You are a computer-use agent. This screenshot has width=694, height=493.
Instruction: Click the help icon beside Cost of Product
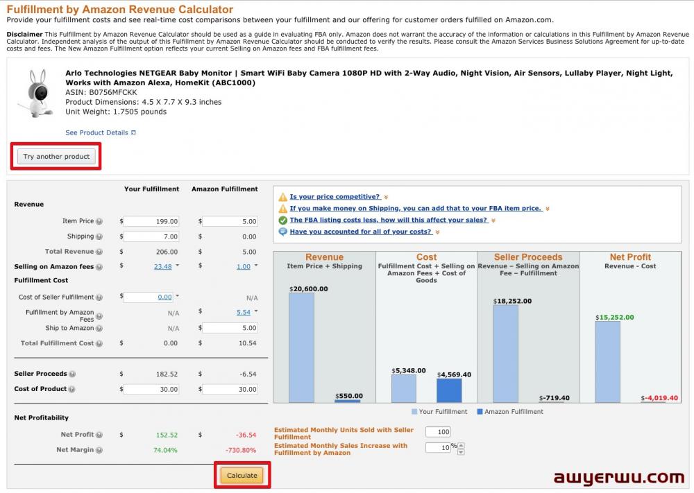pyautogui.click(x=73, y=389)
